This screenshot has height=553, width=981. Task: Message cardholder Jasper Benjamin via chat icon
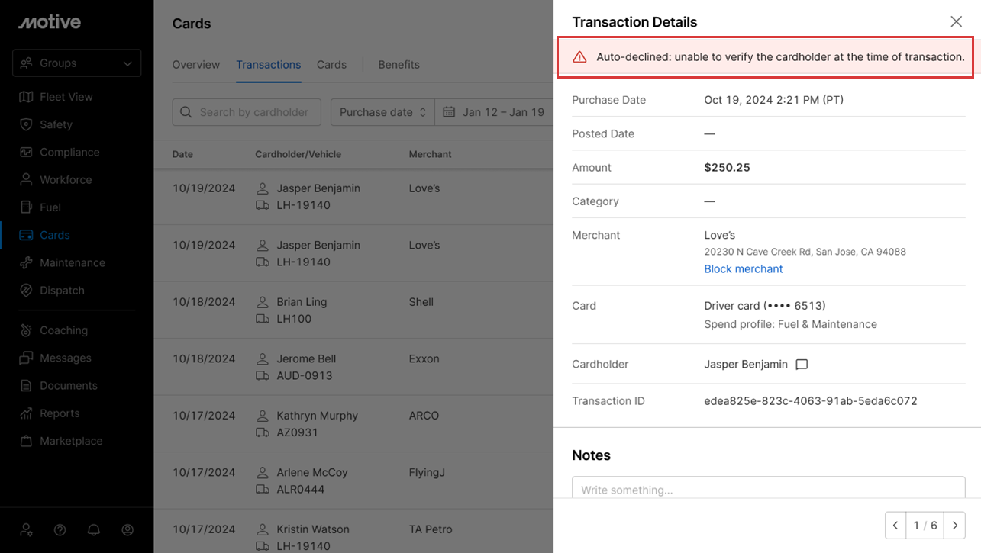coord(802,365)
